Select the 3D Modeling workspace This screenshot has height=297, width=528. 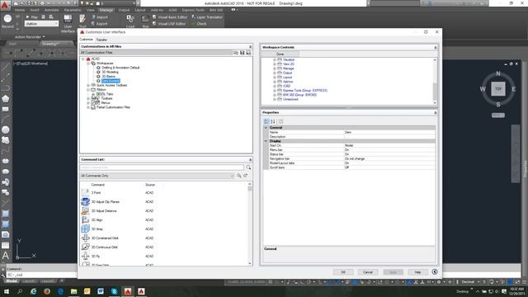click(110, 72)
